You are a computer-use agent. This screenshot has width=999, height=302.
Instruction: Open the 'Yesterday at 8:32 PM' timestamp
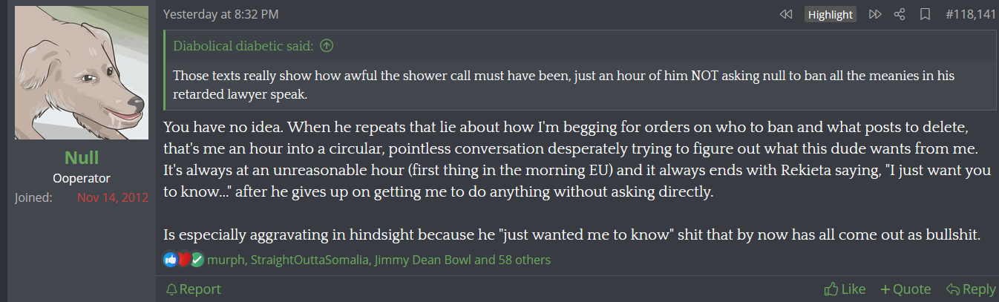pos(221,14)
